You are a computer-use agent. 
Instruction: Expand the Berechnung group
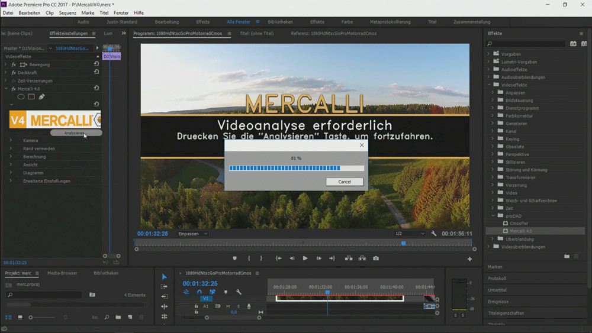coord(11,157)
